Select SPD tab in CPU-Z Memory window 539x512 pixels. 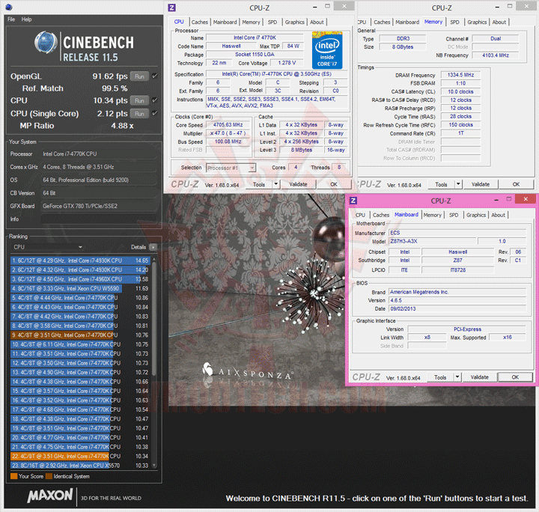click(454, 22)
